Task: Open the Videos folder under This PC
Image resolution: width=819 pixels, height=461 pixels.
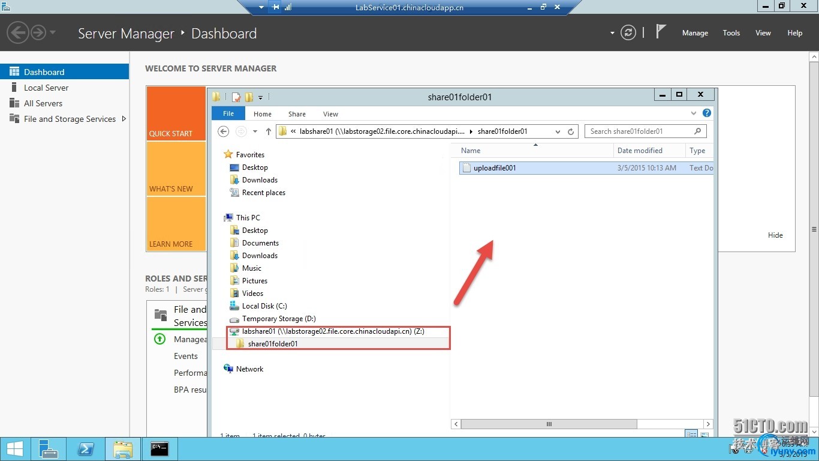Action: tap(252, 294)
